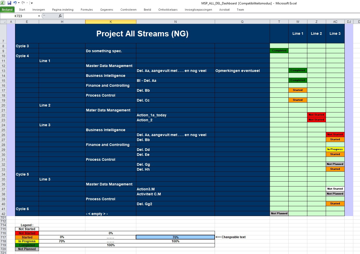Select column K header
Image resolution: width=360 pixels, height=254 pixels.
pos(111,22)
